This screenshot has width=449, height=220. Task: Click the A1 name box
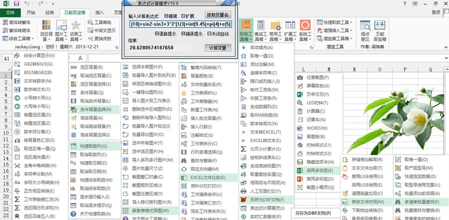click(x=7, y=58)
